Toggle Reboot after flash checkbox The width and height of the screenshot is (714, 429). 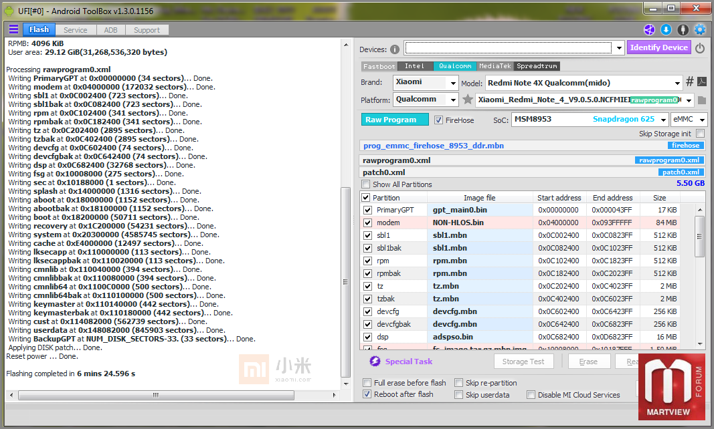(x=367, y=394)
